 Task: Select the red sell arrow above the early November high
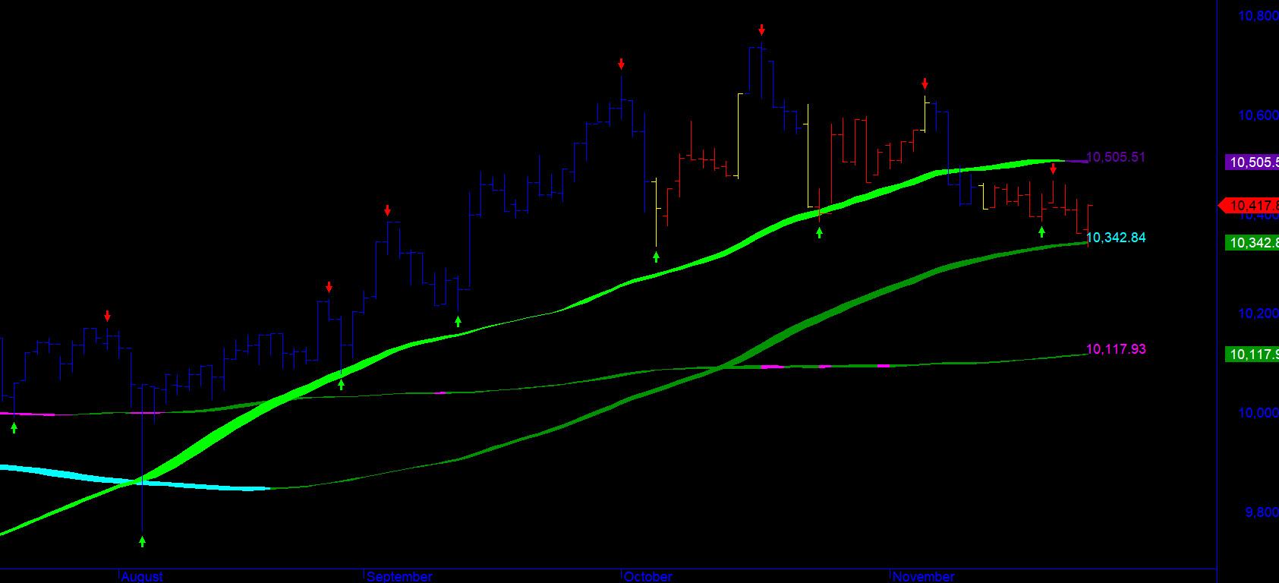pyautogui.click(x=925, y=84)
